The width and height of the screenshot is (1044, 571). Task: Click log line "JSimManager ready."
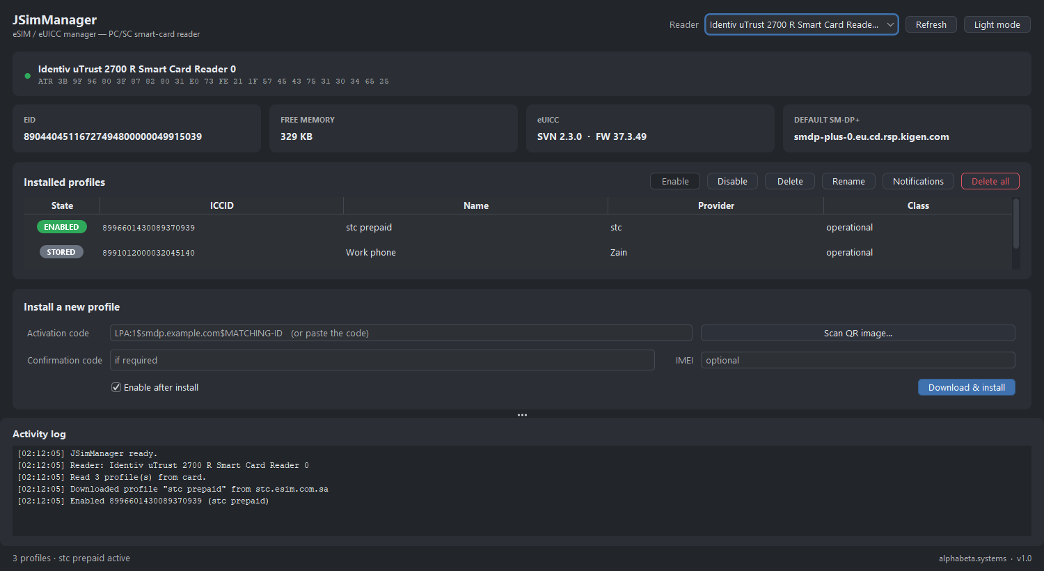pos(87,453)
